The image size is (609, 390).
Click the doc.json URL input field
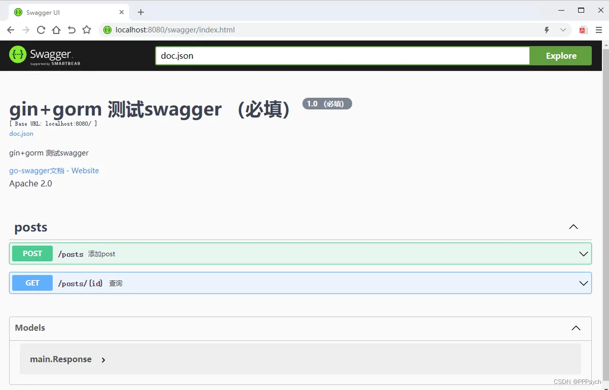tap(342, 56)
